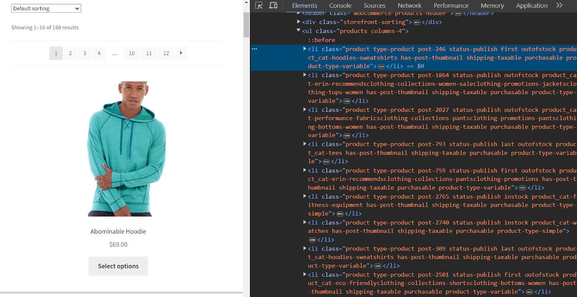Expand the post-793 li node
This screenshot has width=577, height=297.
[x=305, y=144]
